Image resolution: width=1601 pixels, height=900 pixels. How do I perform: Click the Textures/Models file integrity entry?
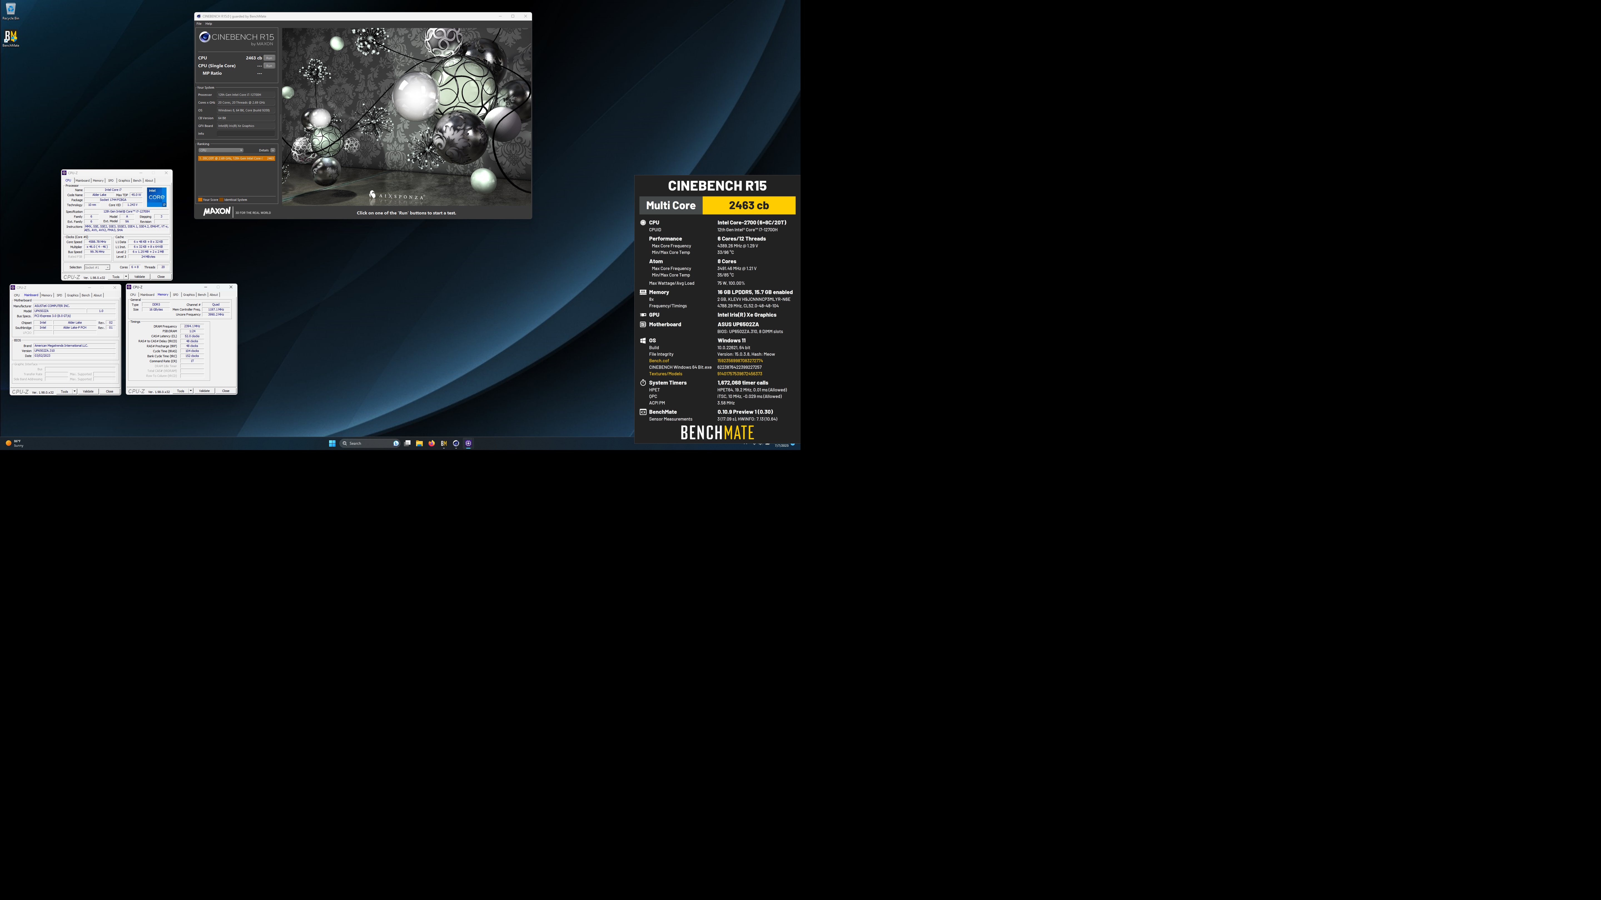point(666,374)
